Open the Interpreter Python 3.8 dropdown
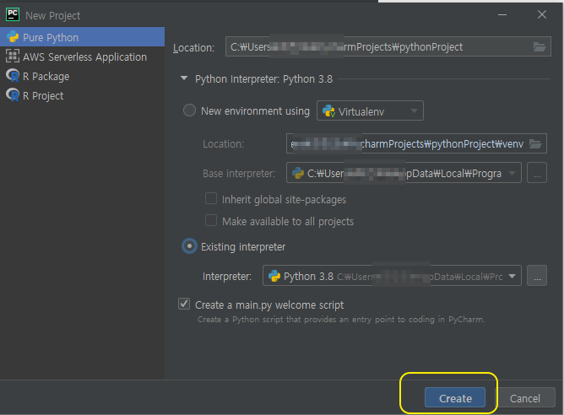This screenshot has width=564, height=415. [x=392, y=276]
